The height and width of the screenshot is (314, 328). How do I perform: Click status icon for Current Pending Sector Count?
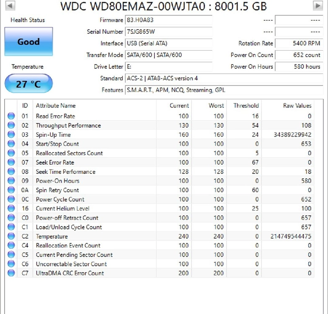click(x=11, y=255)
